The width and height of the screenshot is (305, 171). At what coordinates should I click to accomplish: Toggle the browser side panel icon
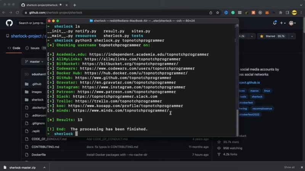(x=287, y=13)
